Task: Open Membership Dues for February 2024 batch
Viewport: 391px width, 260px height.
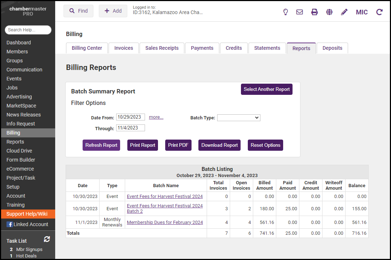Action: pyautogui.click(x=165, y=222)
